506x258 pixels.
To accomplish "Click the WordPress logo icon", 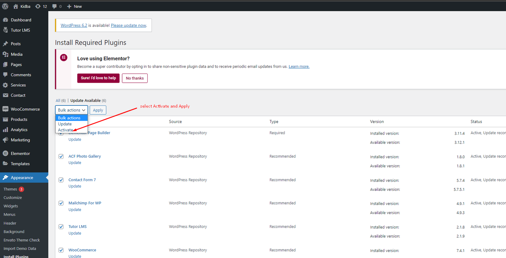I will (5, 6).
